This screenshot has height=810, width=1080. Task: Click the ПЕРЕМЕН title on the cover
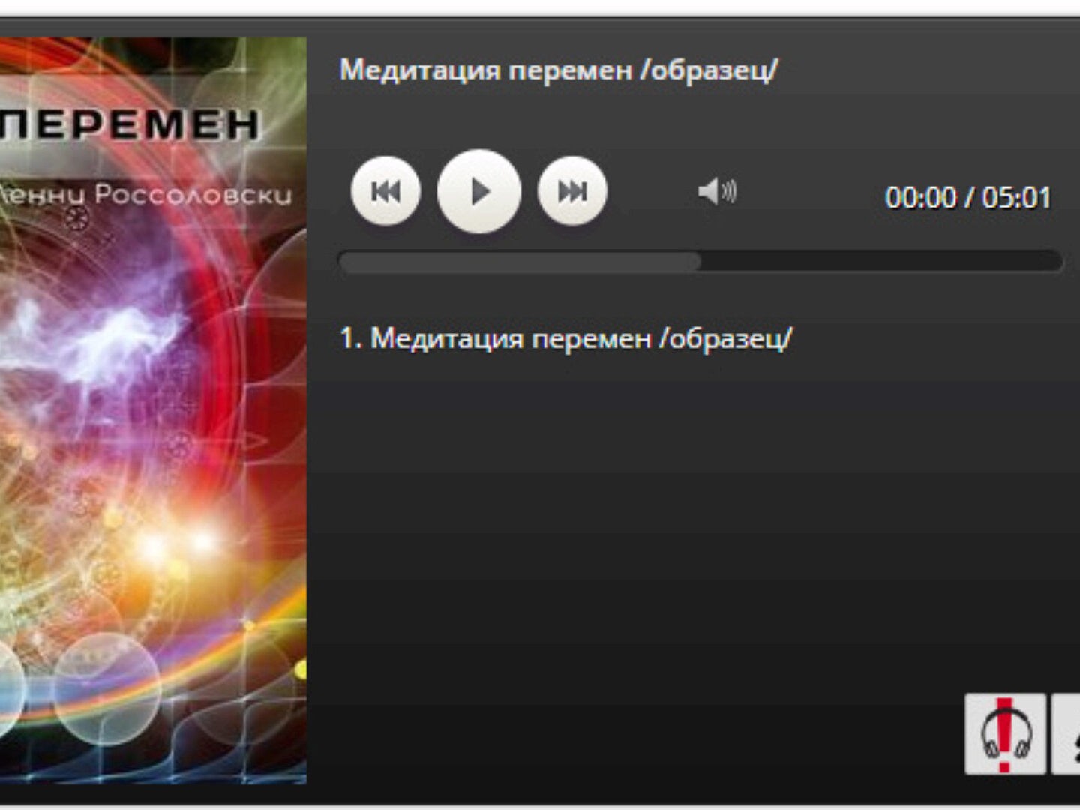129,124
